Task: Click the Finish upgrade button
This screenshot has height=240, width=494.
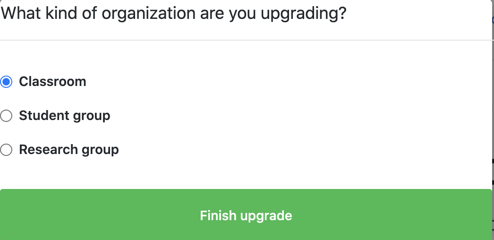Action: pos(246,215)
